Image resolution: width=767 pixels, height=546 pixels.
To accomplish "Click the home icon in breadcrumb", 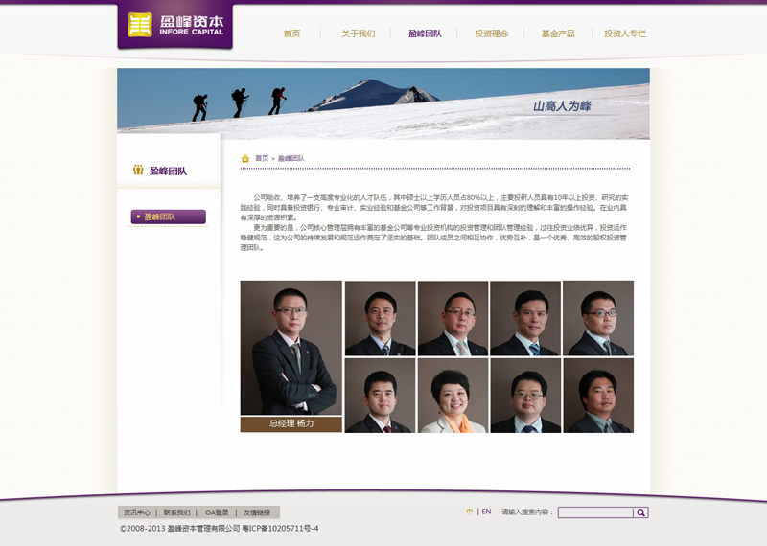I will pos(245,158).
